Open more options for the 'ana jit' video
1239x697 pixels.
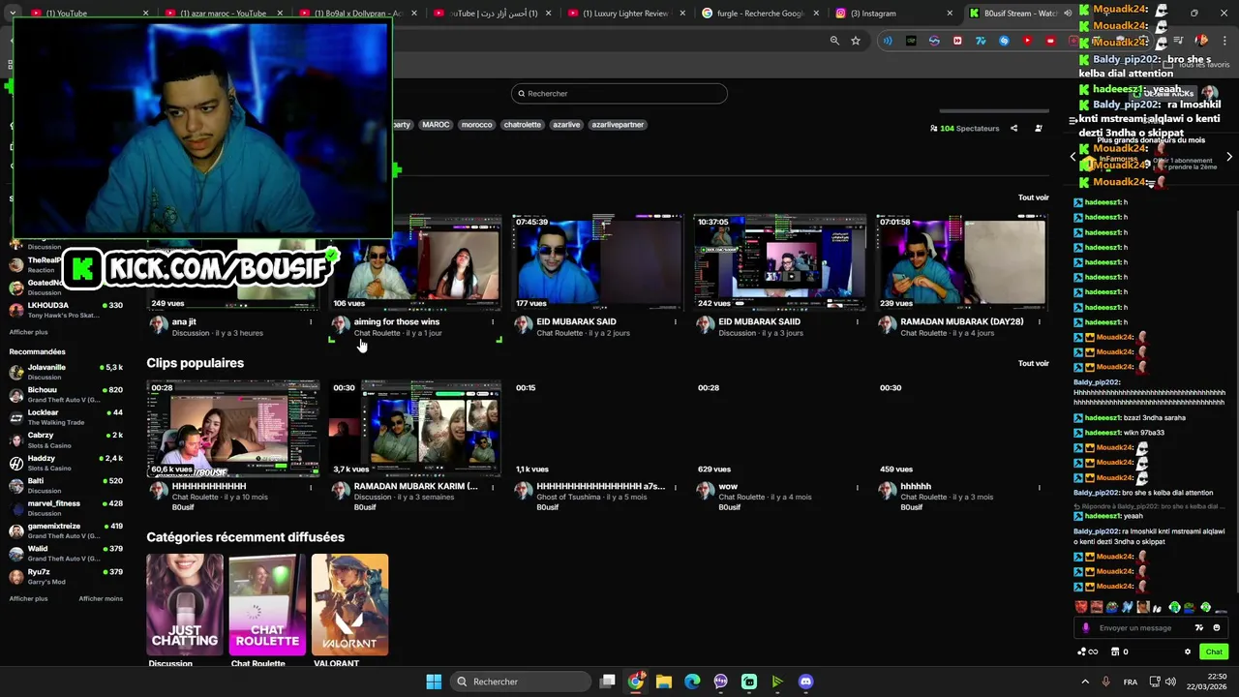311,321
